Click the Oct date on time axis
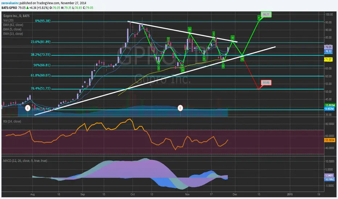 point(133,194)
